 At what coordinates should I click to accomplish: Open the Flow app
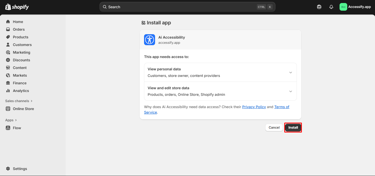[x=17, y=128]
